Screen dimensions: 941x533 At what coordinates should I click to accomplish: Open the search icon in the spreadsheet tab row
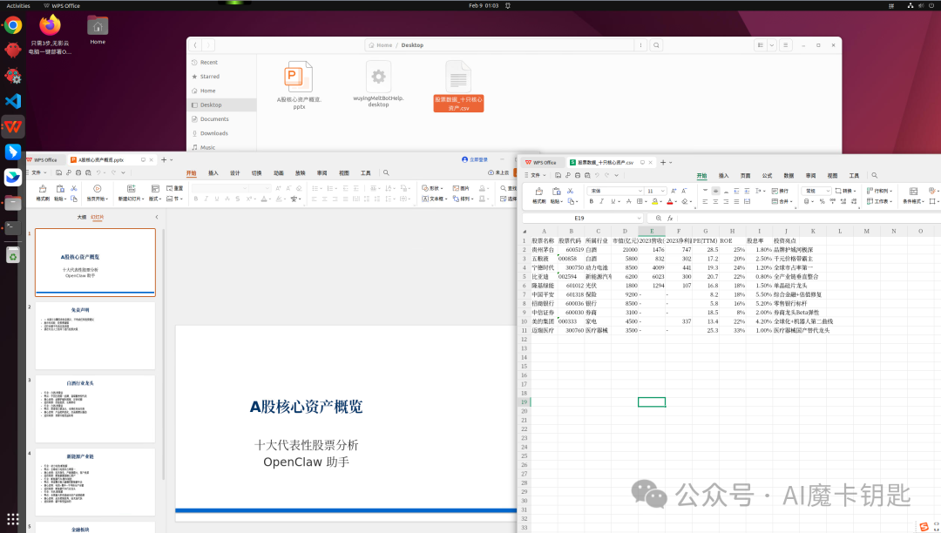pyautogui.click(x=875, y=175)
